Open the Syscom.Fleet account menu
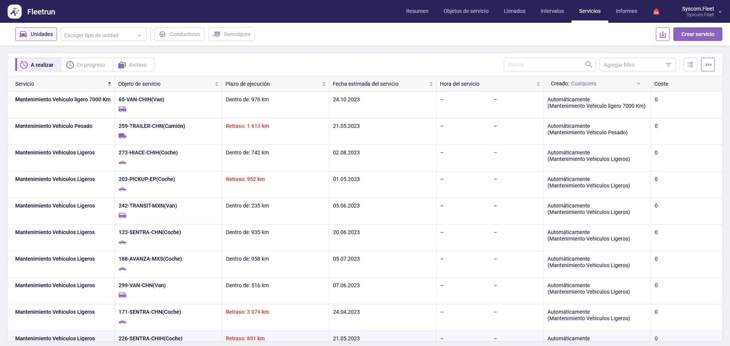The width and height of the screenshot is (730, 346). (701, 11)
